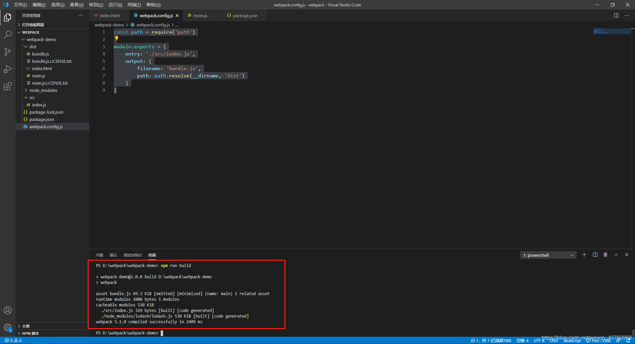Collapse the WEBPACK workspace section
Screen dimensions: 635x344
(x=52, y=32)
